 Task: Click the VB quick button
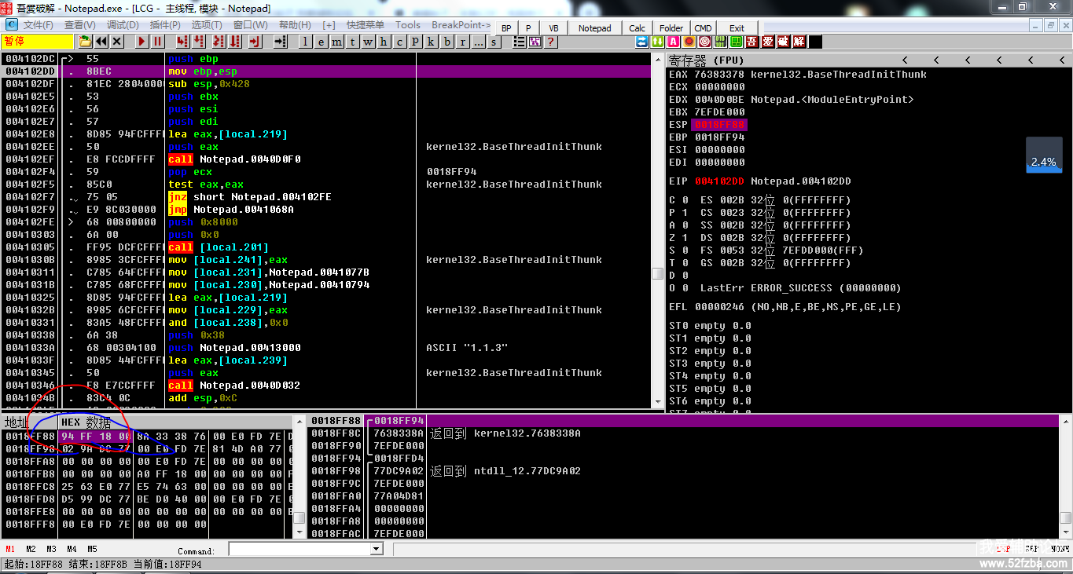[553, 28]
